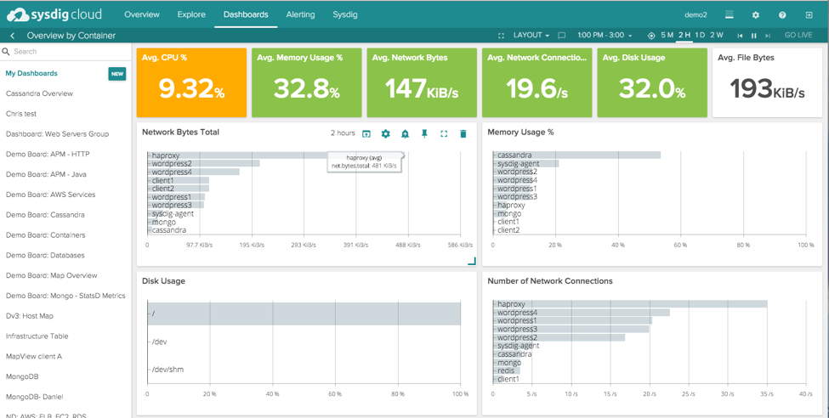Open Demo Board: Cassandra dashboard

pyautogui.click(x=45, y=215)
